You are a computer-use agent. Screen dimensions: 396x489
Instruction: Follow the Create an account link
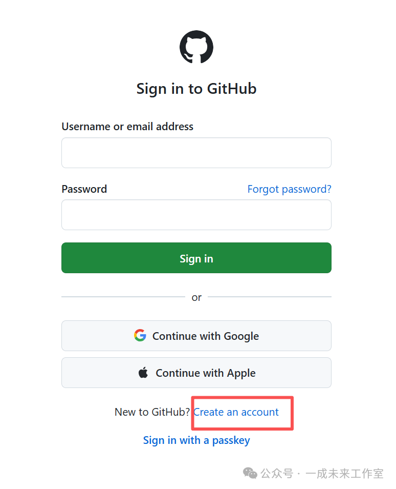click(236, 412)
